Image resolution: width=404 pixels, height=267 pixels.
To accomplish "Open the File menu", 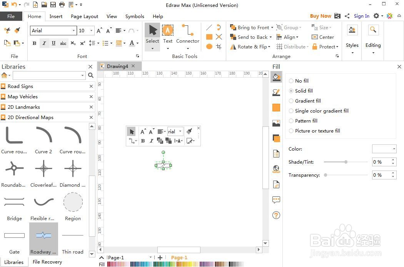I will (x=11, y=16).
